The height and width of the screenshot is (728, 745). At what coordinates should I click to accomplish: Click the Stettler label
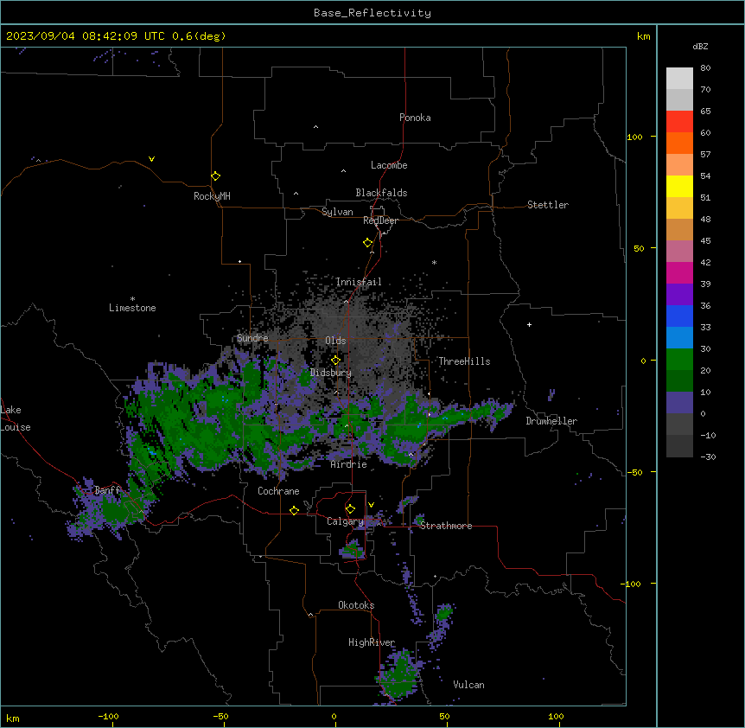tap(548, 205)
